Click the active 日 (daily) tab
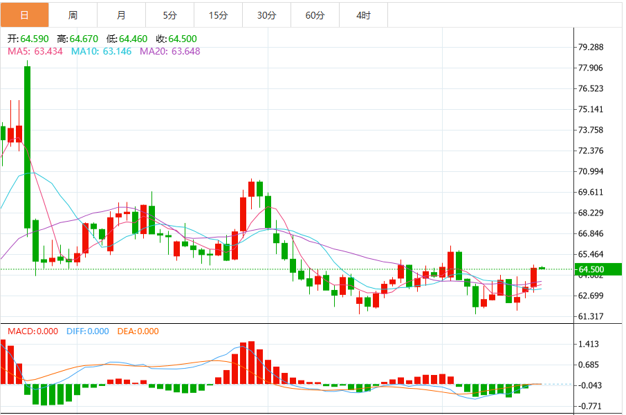This screenshot has width=626, height=415. 25,15
